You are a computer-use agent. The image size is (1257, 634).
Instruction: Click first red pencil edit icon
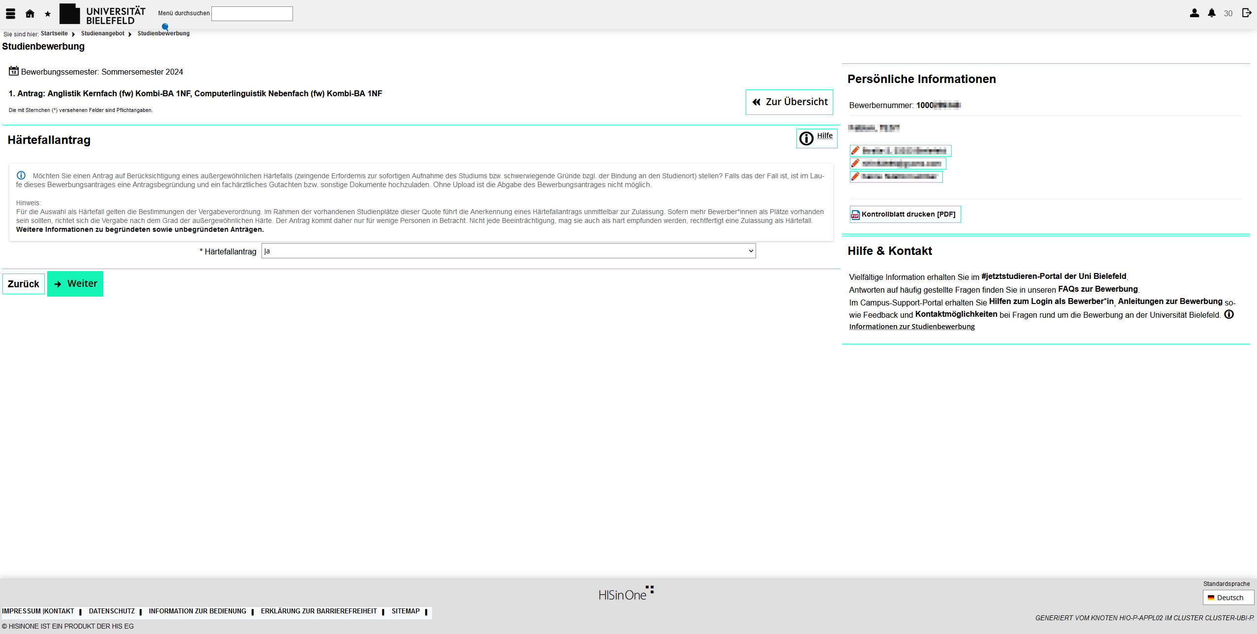click(x=855, y=150)
